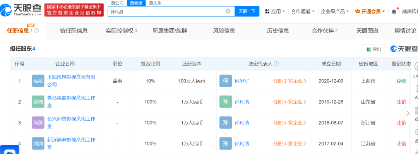
Task: Expand the 开通会员 dropdown
Action: (x=370, y=12)
